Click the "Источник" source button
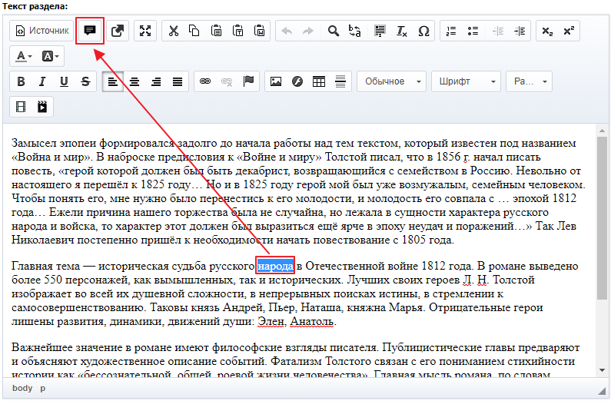 43,31
